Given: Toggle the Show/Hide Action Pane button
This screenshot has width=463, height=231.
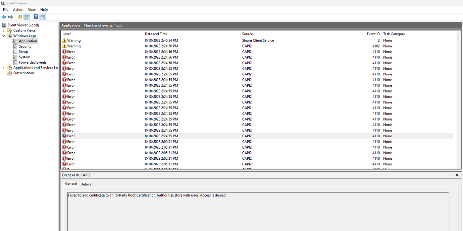Looking at the screenshot, I should [43, 17].
